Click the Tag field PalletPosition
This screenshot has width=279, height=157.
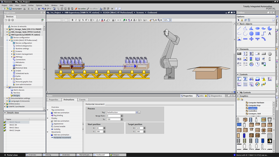point(121,112)
